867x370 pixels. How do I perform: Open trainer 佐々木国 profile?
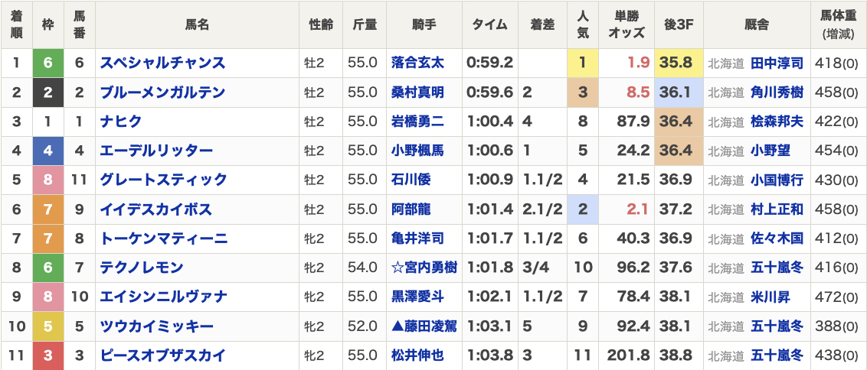[x=777, y=239]
